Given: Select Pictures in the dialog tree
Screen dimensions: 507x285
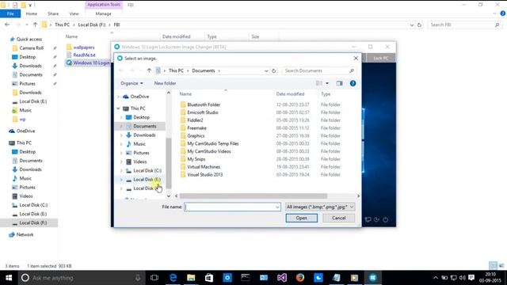Looking at the screenshot, I should coord(141,153).
